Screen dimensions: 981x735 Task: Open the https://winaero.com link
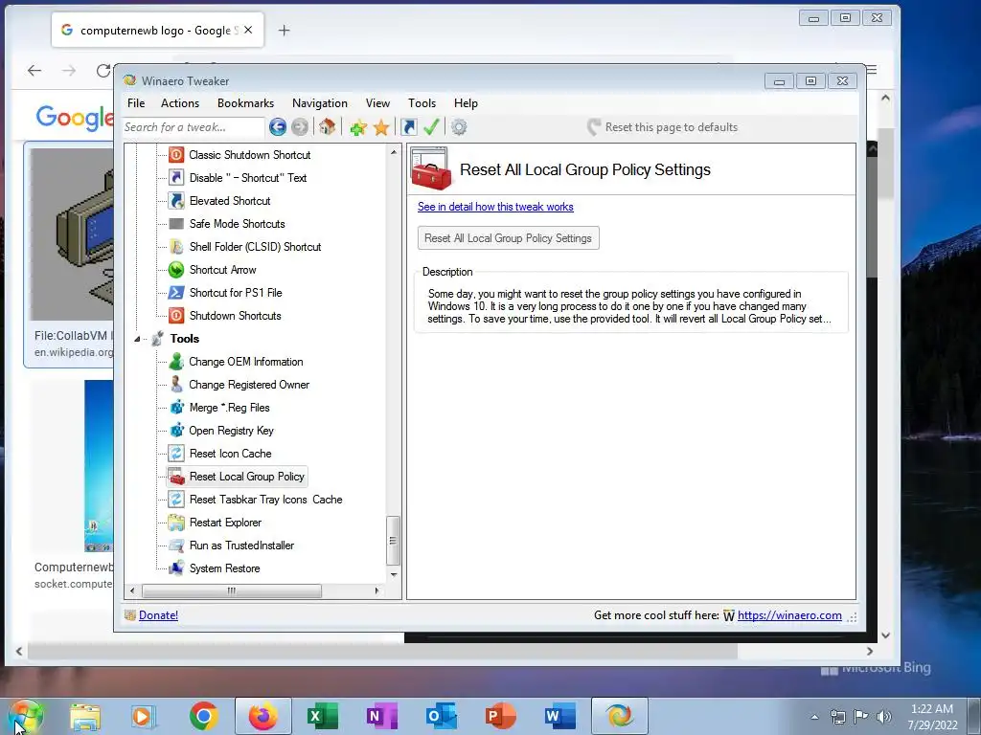[x=789, y=615]
